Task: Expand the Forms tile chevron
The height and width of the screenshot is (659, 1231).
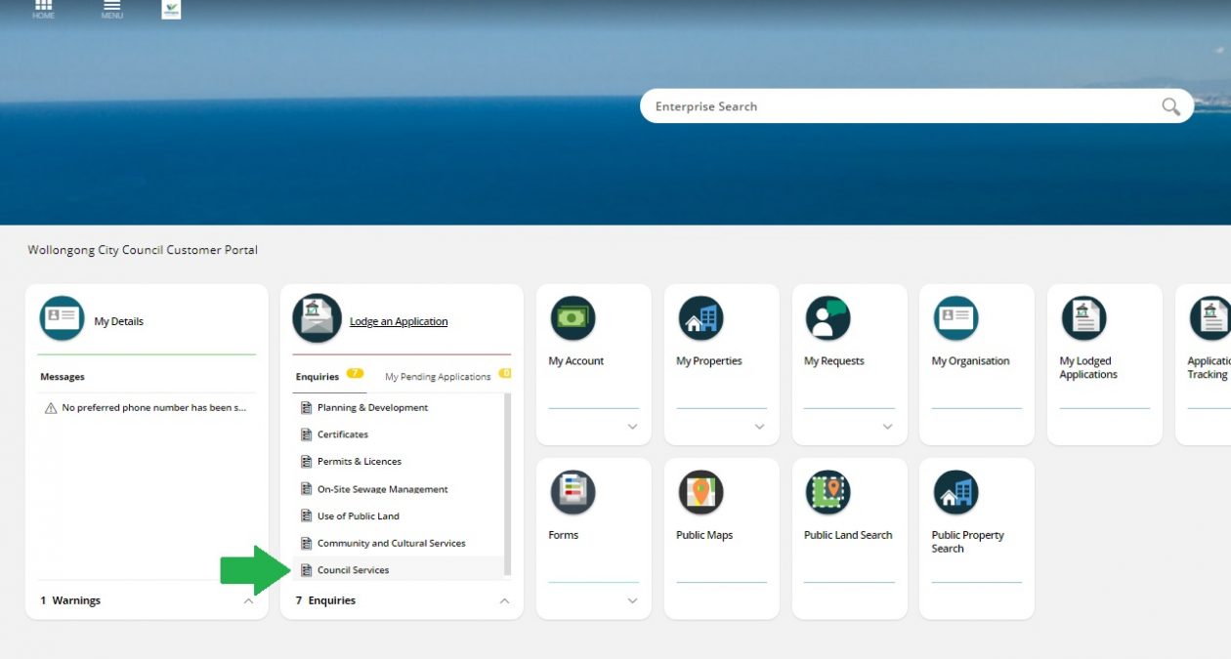Action: (x=632, y=601)
